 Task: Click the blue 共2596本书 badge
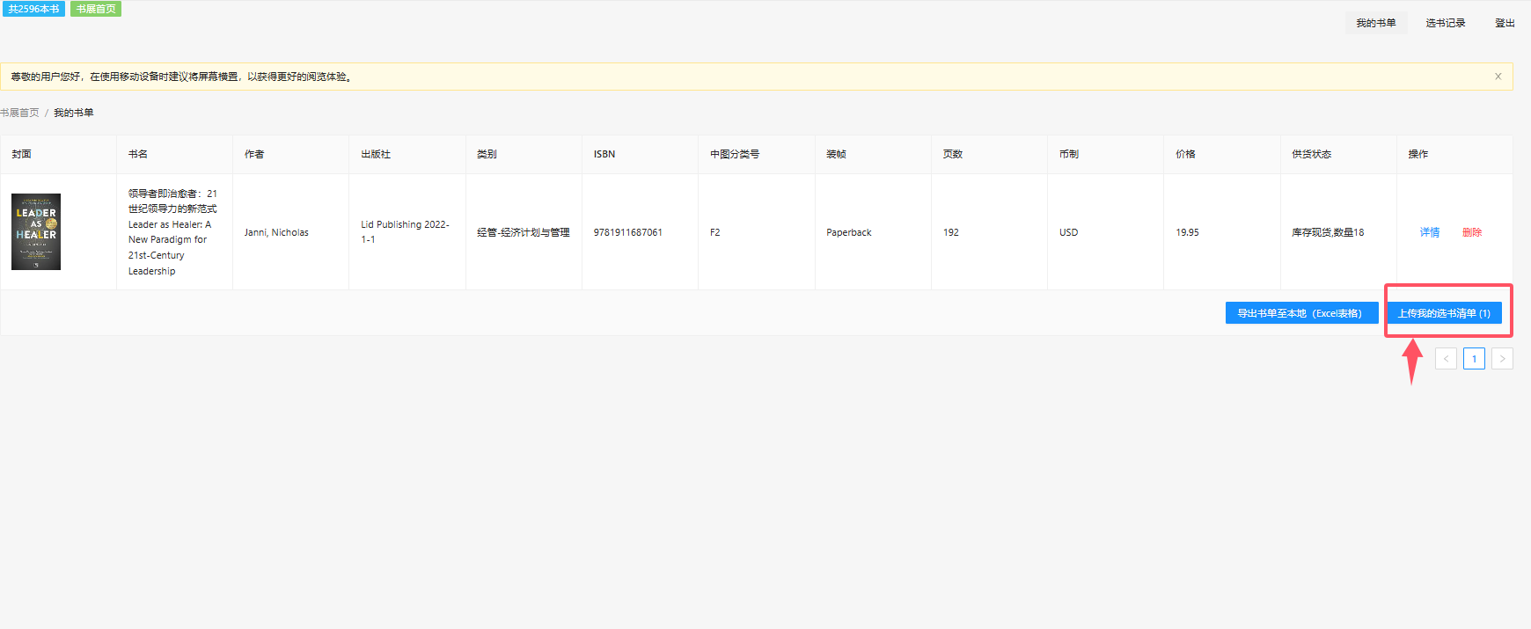33,9
